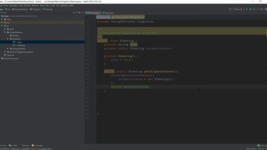Expand the StrategyPattern package

tap(8, 49)
